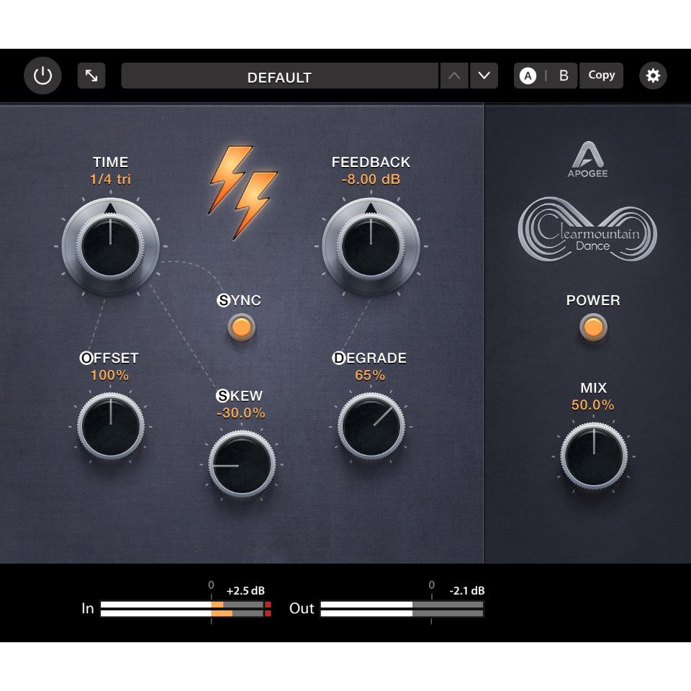This screenshot has height=691, width=691.
Task: Click the circled S on Skew label
Action: (x=223, y=396)
